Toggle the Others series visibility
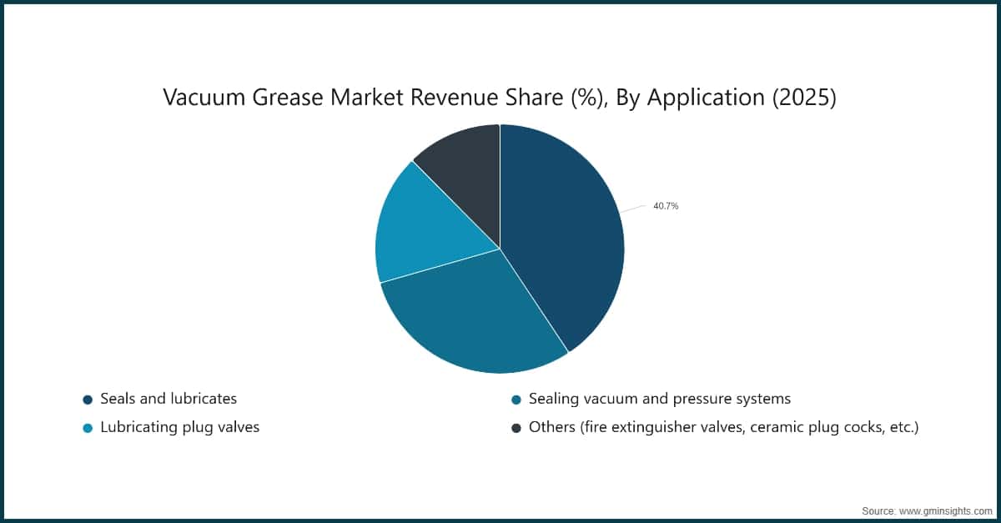The height and width of the screenshot is (523, 1001). coord(516,427)
